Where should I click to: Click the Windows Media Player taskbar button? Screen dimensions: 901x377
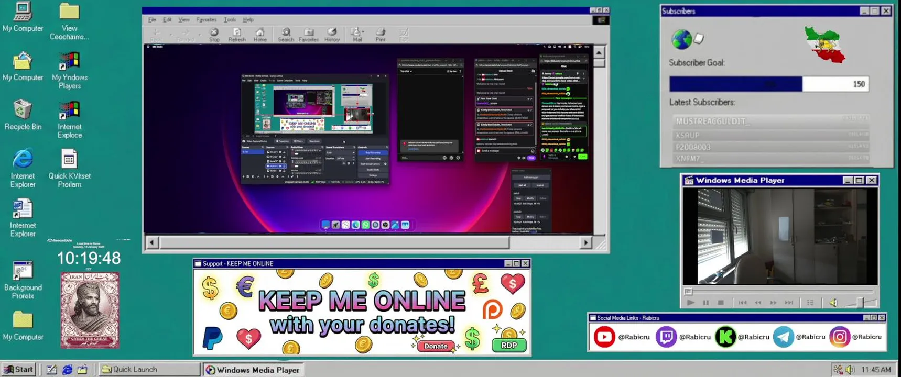253,370
